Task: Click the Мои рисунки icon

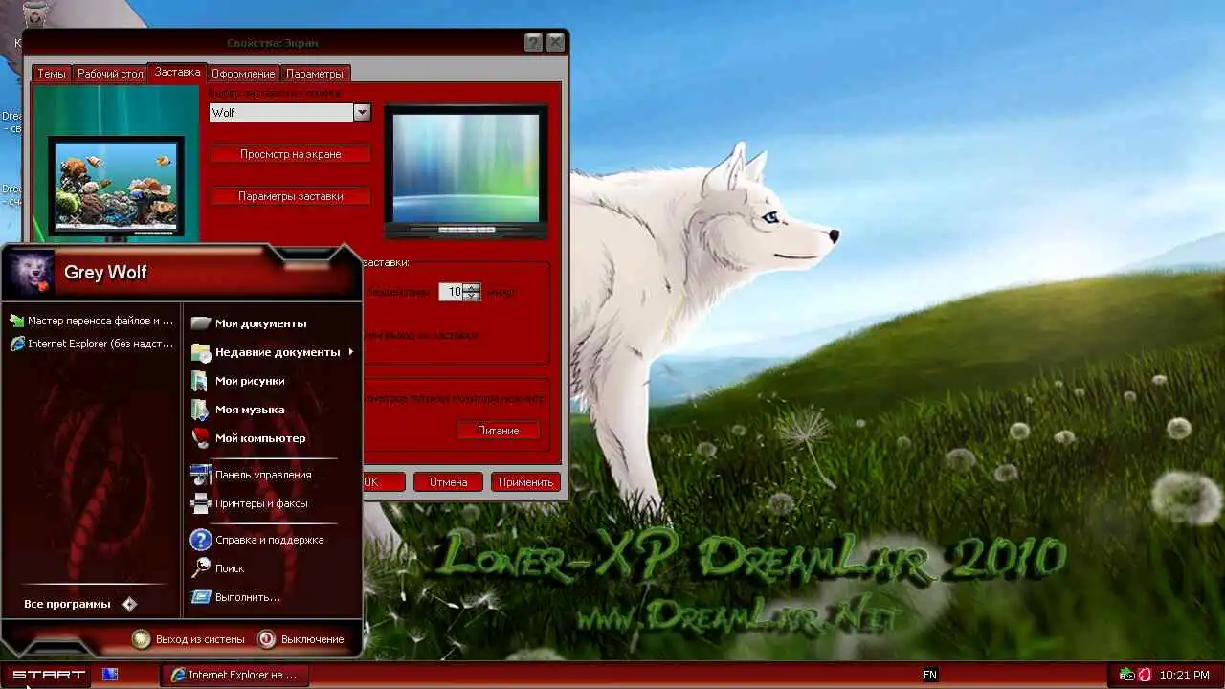Action: [200, 381]
